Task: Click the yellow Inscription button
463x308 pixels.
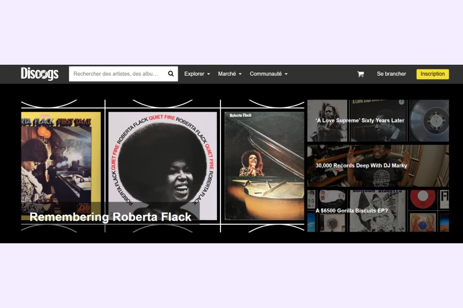Action: [x=432, y=74]
